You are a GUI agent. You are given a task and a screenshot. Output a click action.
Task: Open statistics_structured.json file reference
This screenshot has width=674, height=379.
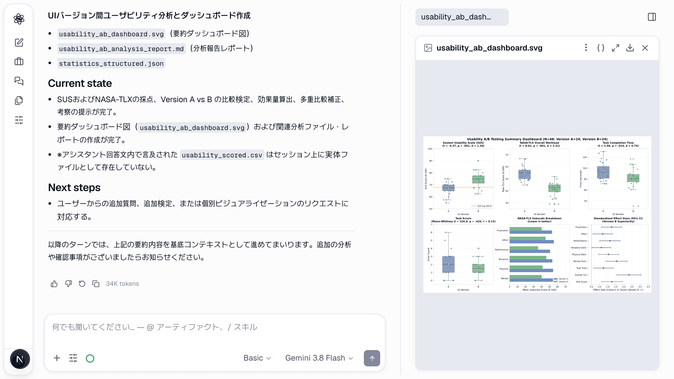(111, 63)
